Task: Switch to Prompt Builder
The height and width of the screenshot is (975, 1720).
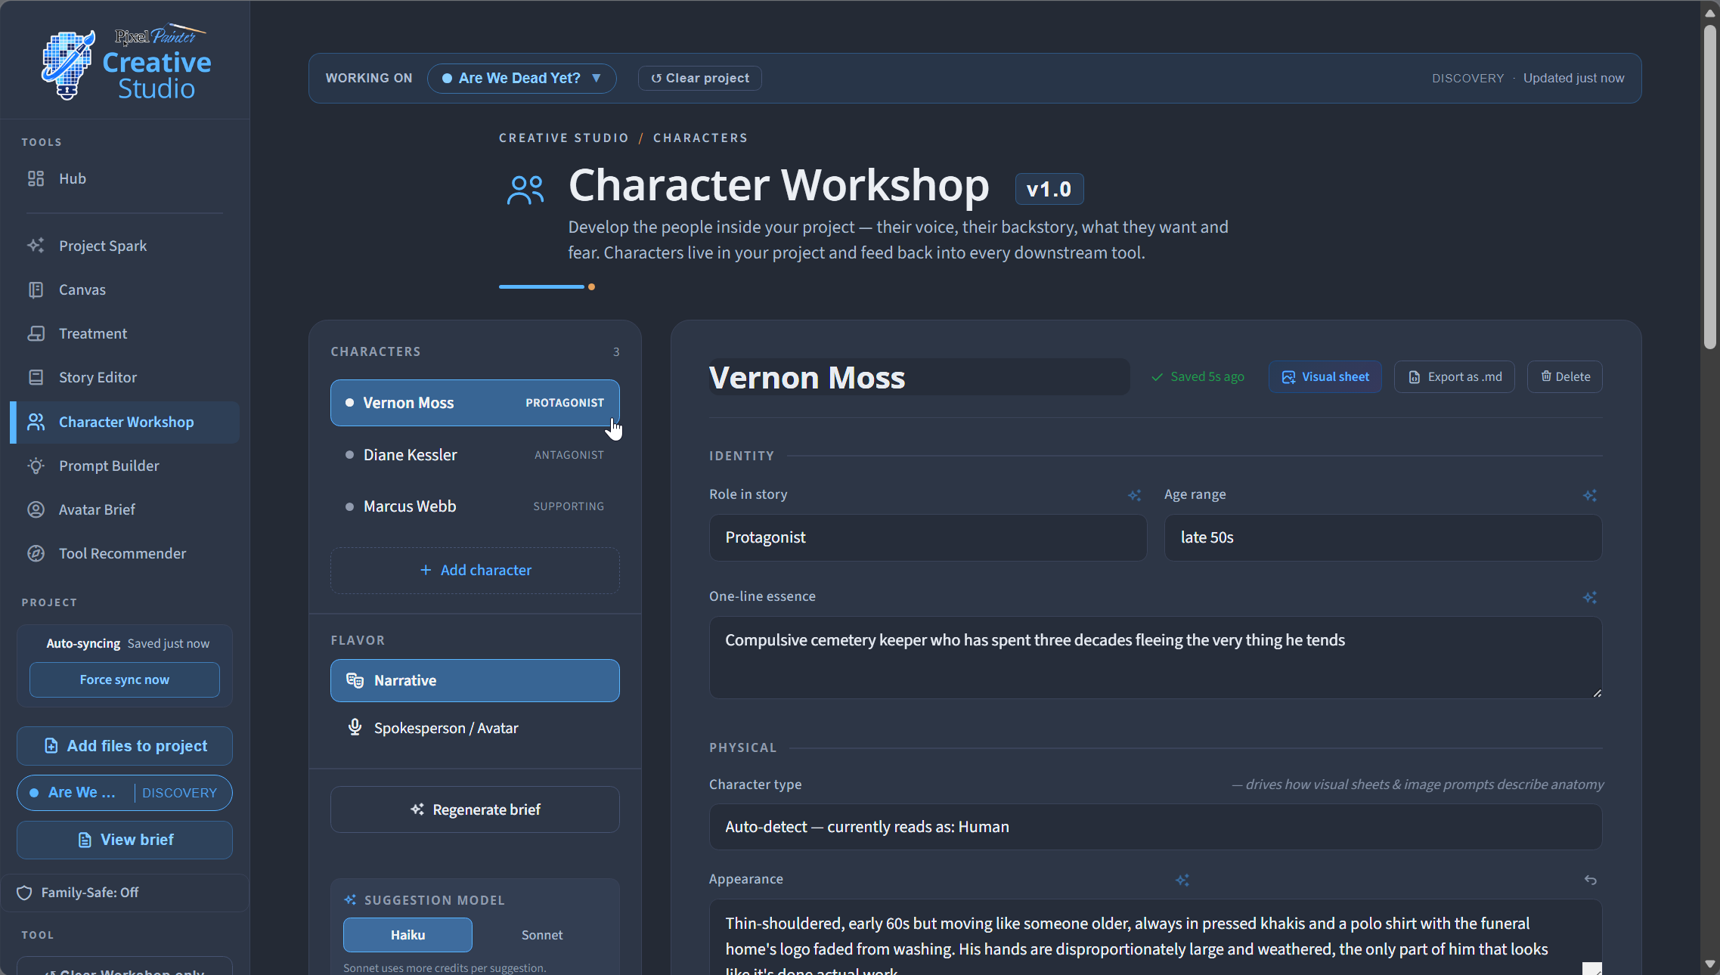Action: pyautogui.click(x=125, y=466)
